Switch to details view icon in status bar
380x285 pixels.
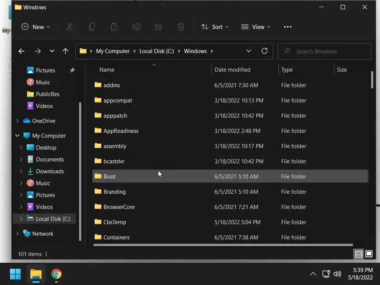pyautogui.click(x=359, y=254)
